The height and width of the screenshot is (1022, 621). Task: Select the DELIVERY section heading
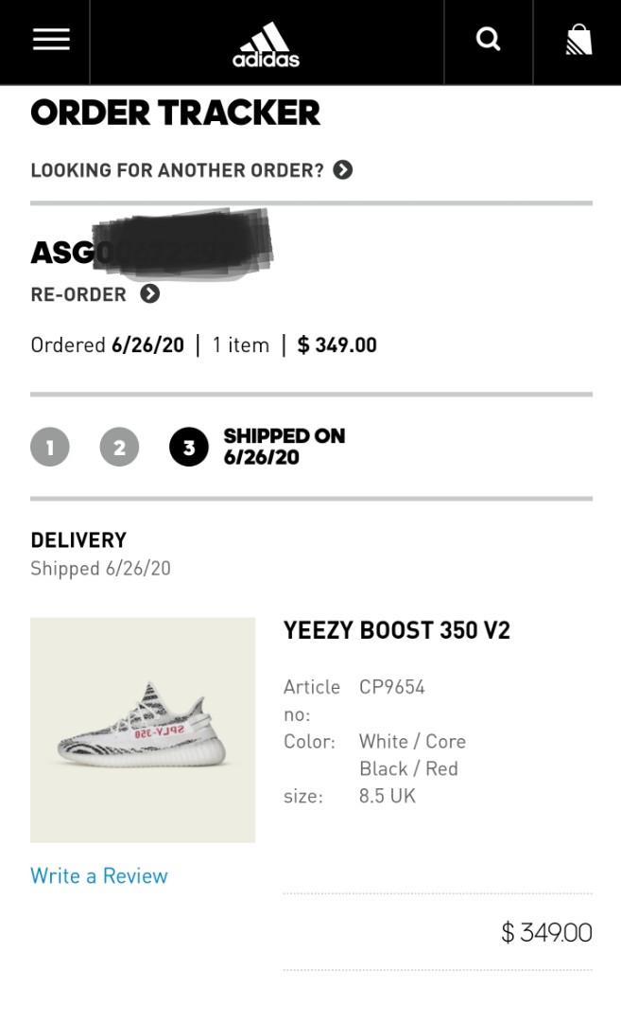tap(78, 539)
